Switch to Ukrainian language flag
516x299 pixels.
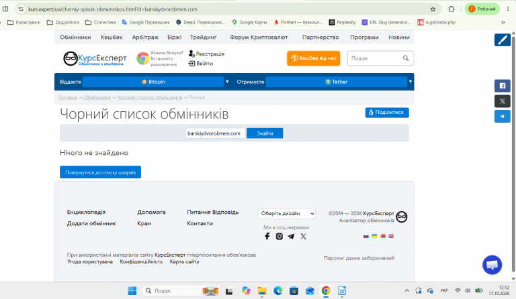click(x=374, y=236)
